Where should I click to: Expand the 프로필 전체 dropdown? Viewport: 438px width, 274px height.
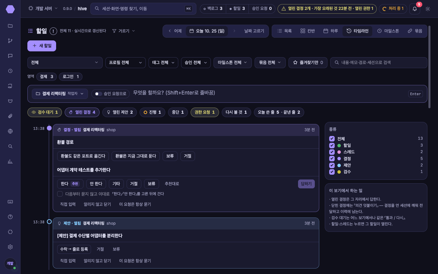(x=126, y=63)
